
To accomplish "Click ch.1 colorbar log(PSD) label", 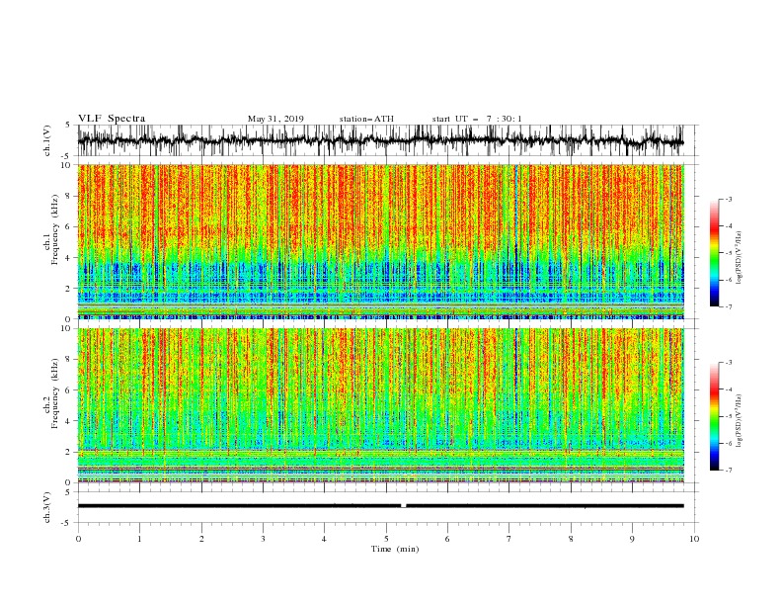I will coord(740,258).
